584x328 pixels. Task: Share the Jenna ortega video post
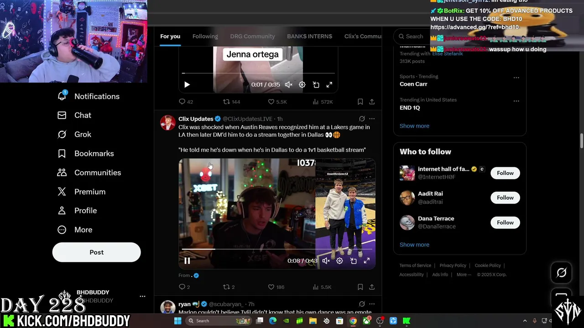pos(372,102)
